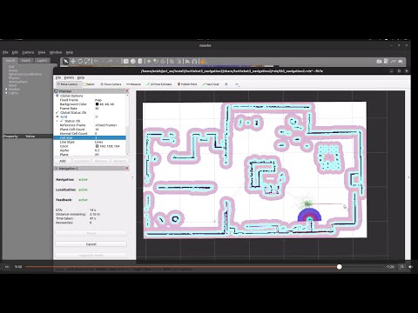The image size is (418, 313).
Task: Add a point light in Gazebo
Action: (149, 61)
